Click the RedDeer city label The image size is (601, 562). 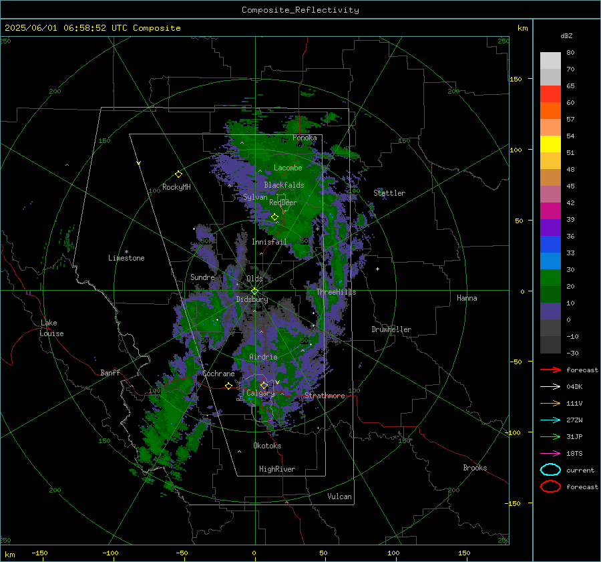pos(283,202)
